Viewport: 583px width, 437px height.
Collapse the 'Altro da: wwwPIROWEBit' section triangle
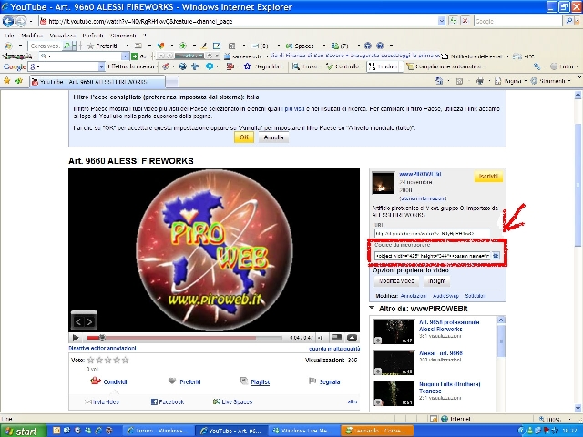(x=372, y=308)
